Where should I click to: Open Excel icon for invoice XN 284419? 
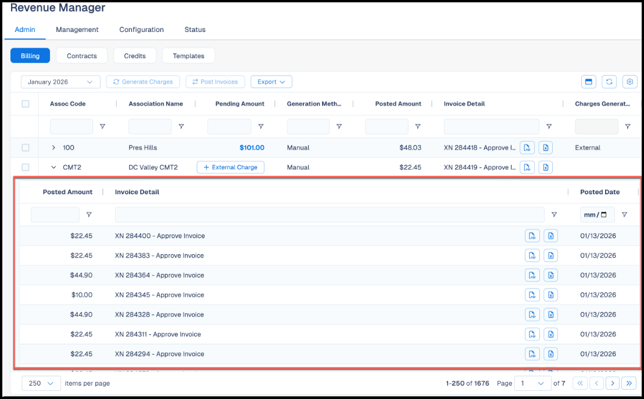(x=545, y=168)
